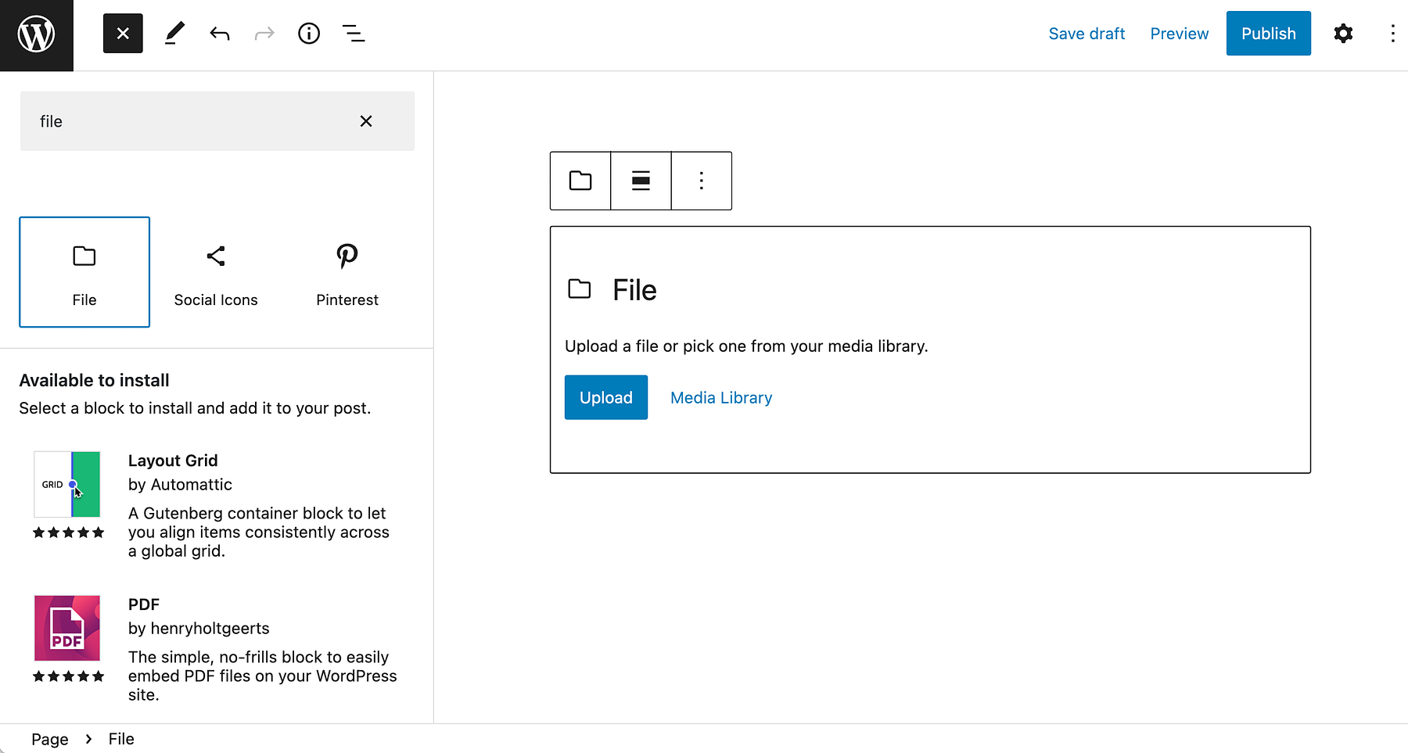Viewport: 1408px width, 753px height.
Task: Save the post as a draft
Action: tap(1087, 33)
